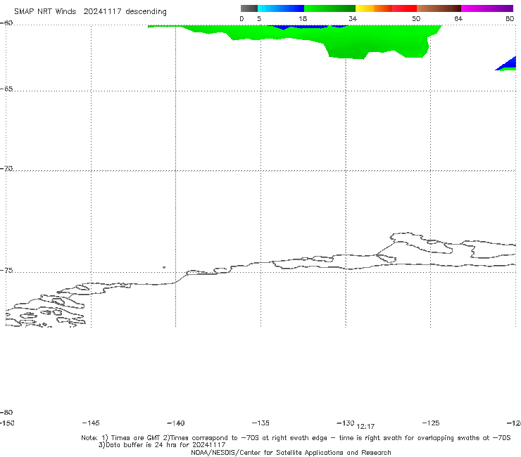Click the note line starting 'Note: 1) Times are GMT'
Image resolution: width=521 pixels, height=457 pixels.
(x=296, y=438)
